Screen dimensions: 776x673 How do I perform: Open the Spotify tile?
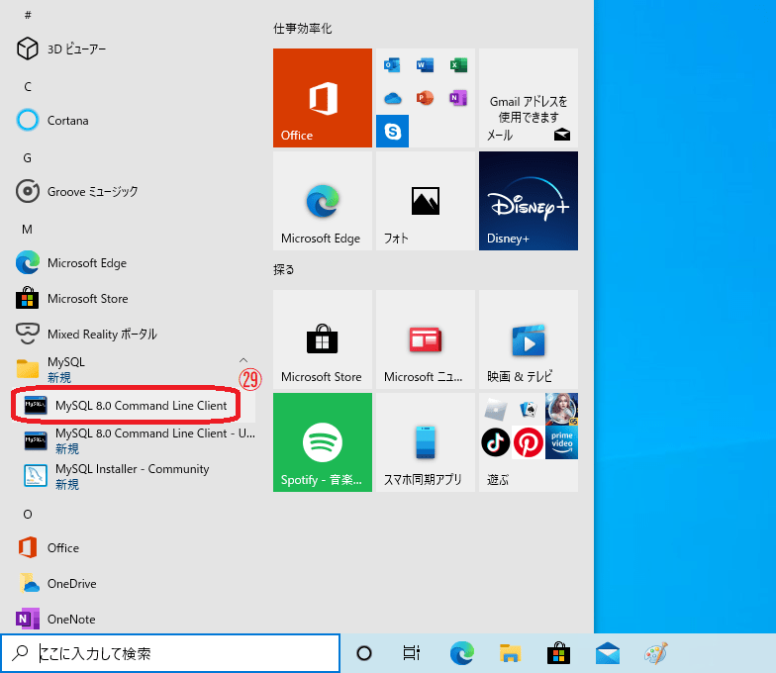pos(323,441)
